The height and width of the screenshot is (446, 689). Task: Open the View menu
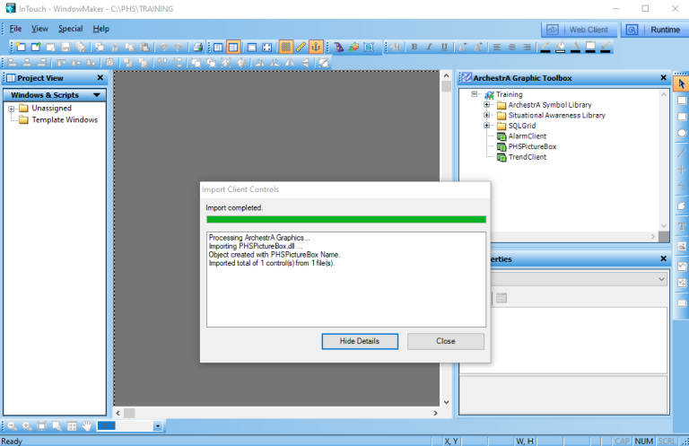tap(39, 29)
